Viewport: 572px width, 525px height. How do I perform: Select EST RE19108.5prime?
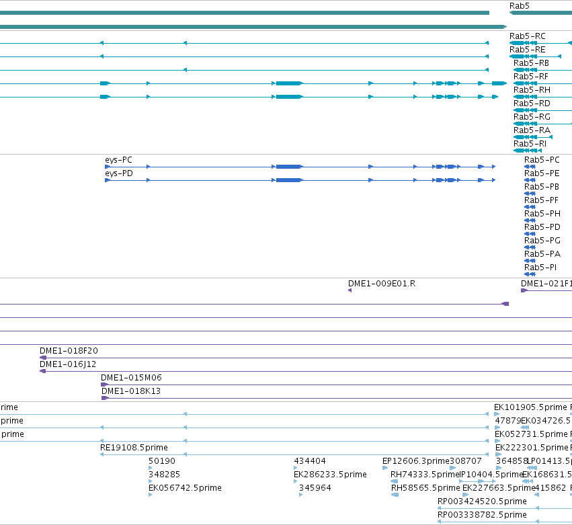coord(134,448)
